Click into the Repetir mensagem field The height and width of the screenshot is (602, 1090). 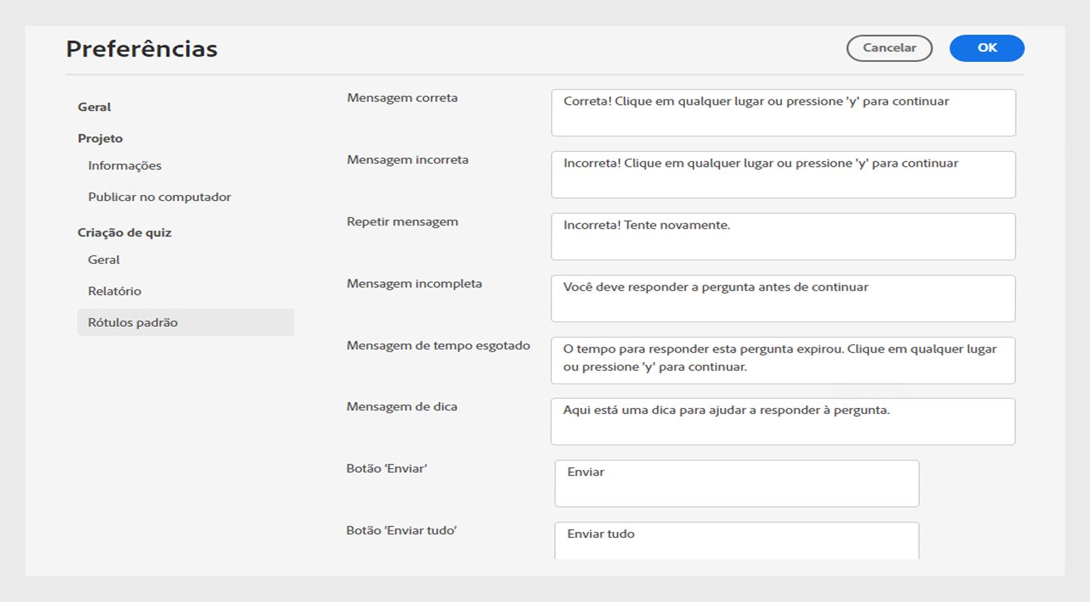point(783,237)
